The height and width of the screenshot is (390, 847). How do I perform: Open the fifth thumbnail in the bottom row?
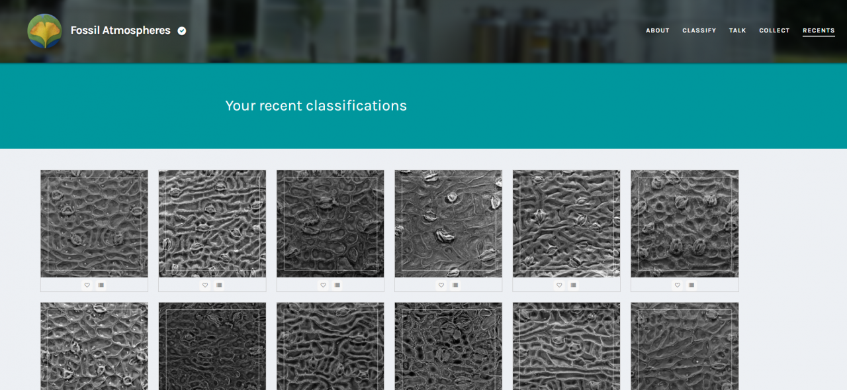tap(566, 346)
